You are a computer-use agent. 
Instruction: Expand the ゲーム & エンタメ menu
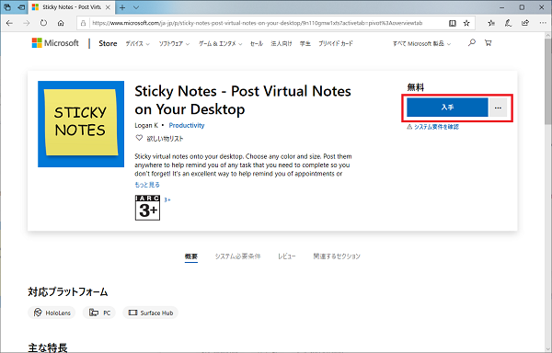[221, 43]
